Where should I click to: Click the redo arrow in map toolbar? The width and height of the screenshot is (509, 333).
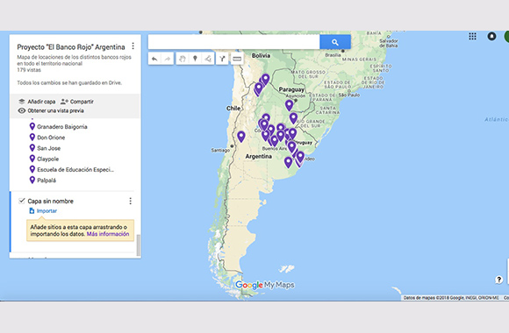[x=167, y=59]
